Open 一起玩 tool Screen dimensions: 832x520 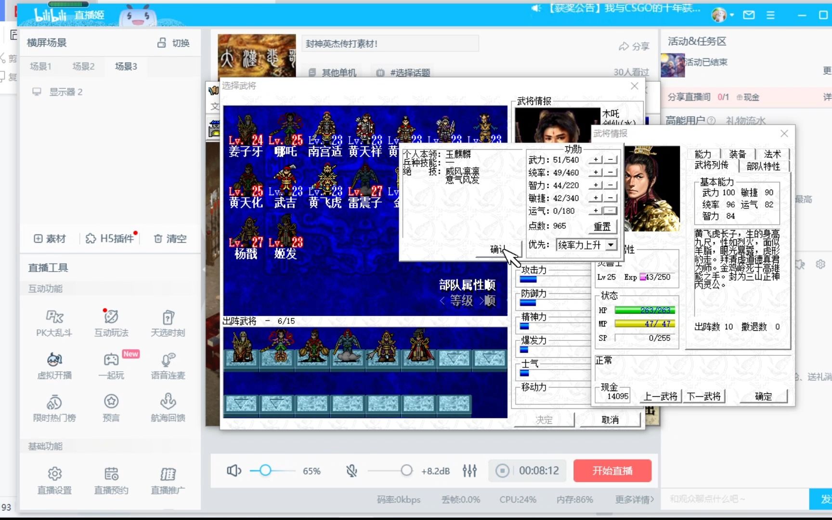111,365
